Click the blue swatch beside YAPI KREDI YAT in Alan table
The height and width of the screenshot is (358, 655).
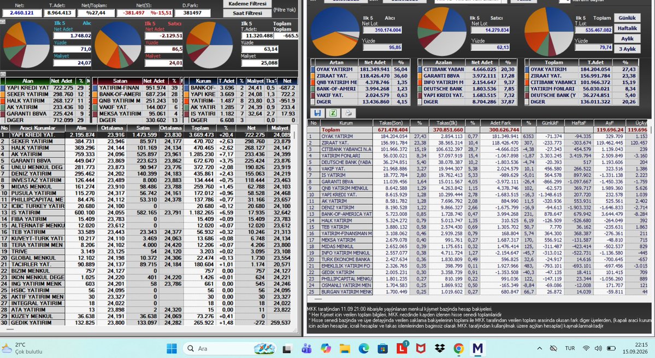[3, 88]
